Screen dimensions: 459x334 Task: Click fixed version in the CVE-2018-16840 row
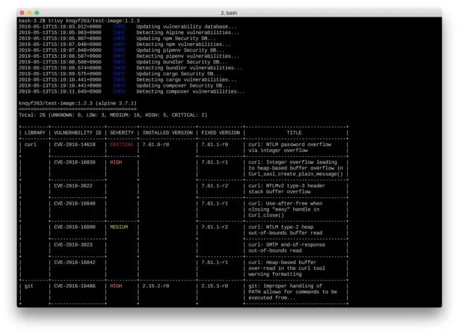(x=215, y=203)
